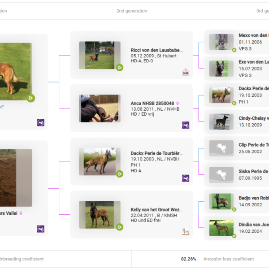The image size is (269, 269).
Task: Click the female symbol beside Vallei name
Action: pyautogui.click(x=21, y=213)
